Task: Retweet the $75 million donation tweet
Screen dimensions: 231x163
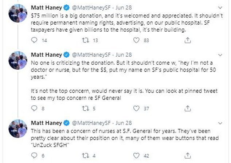Action: 86,40
